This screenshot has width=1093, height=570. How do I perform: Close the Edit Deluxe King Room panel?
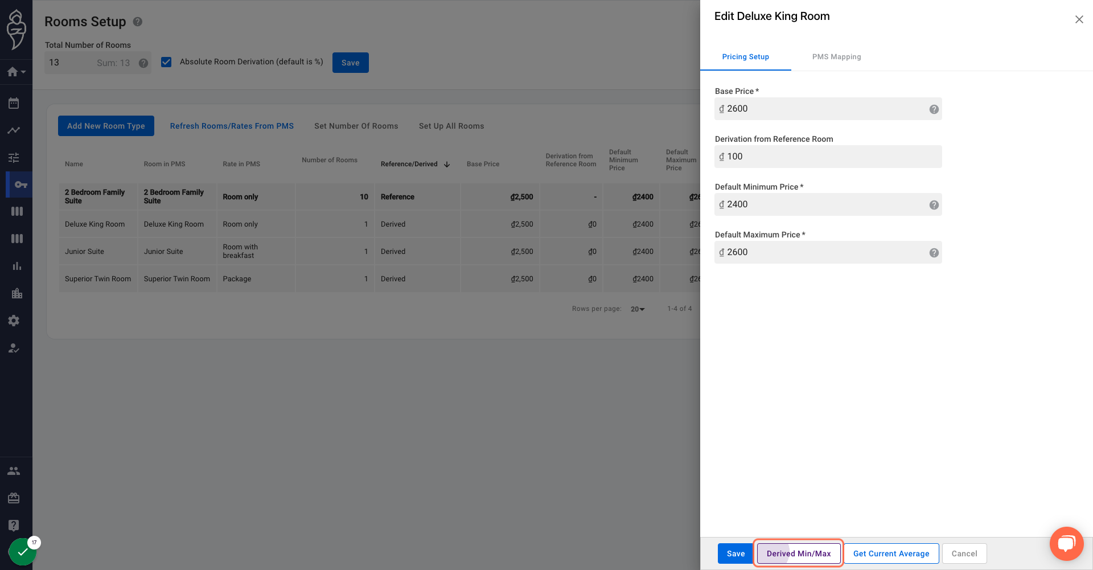pos(1079,19)
